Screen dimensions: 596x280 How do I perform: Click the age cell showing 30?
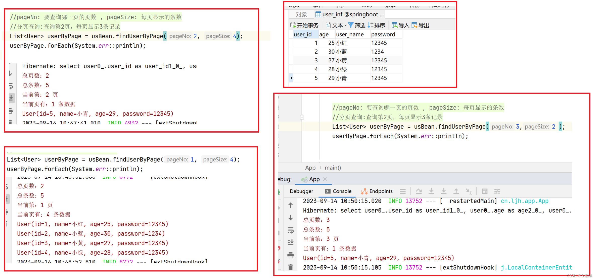click(327, 52)
